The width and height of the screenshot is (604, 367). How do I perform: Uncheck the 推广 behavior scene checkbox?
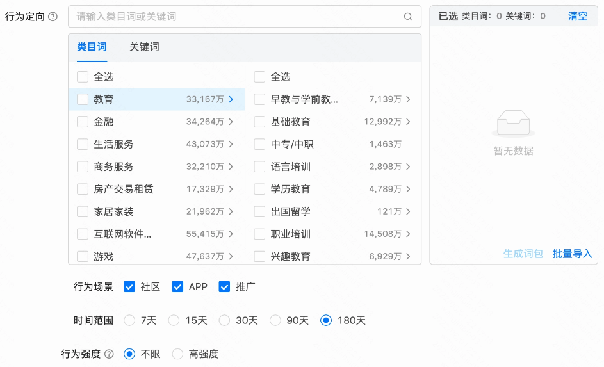[x=224, y=287]
